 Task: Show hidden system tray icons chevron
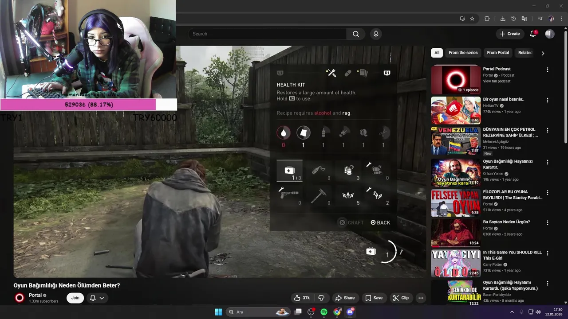(512, 312)
